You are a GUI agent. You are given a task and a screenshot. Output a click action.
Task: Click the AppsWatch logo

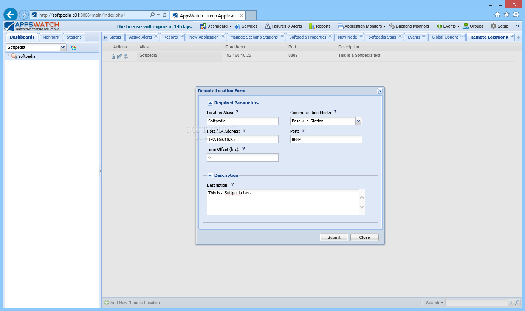coord(32,26)
